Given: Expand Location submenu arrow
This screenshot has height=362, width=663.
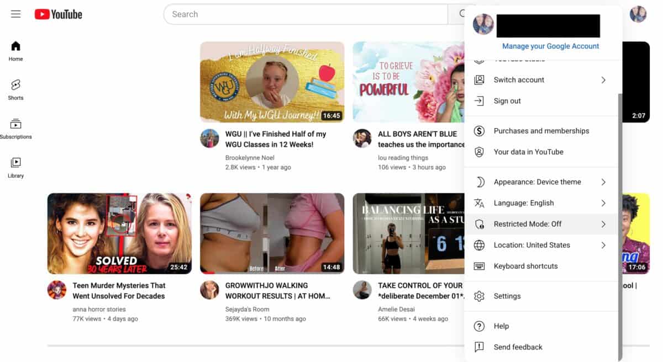Looking at the screenshot, I should (603, 245).
